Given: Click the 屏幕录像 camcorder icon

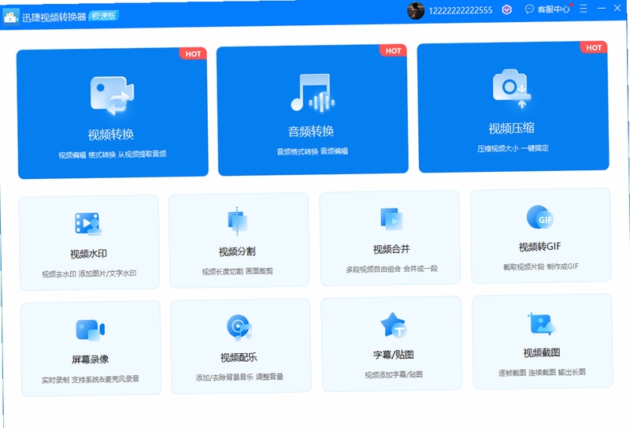Looking at the screenshot, I should pyautogui.click(x=91, y=329).
